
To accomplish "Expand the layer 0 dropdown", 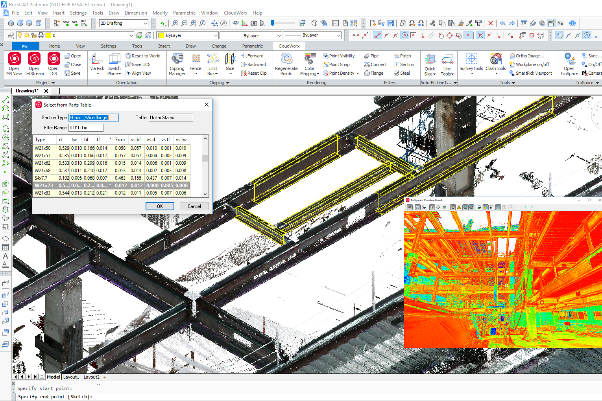I will [x=131, y=35].
